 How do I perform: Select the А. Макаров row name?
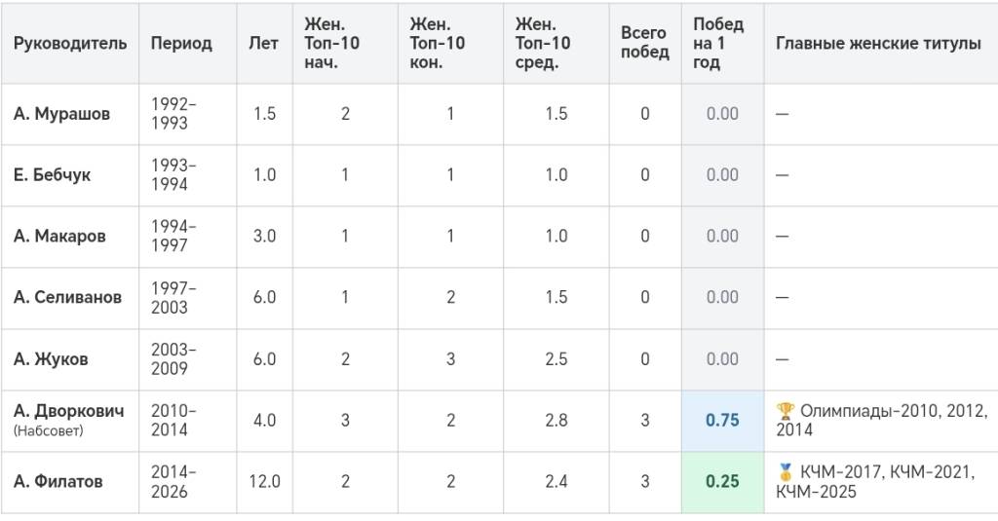[x=59, y=236]
